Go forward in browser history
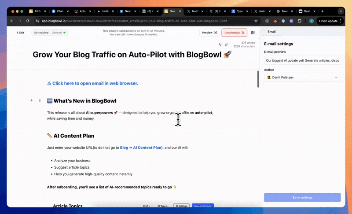Viewport: 352px width, 214px height. pos(20,21)
